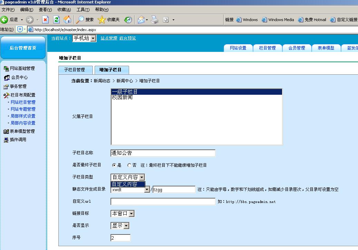
Task: Click the Refresh page icon
Action: [x=57, y=20]
